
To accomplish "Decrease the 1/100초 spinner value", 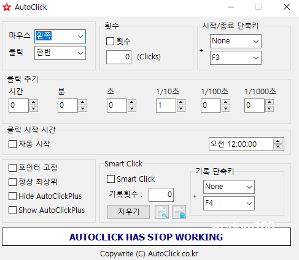I will click(226, 109).
